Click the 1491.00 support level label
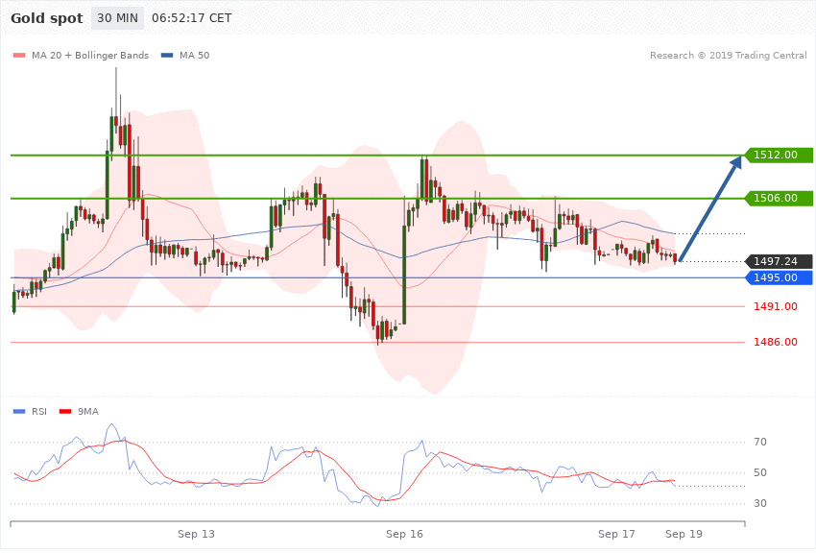This screenshot has width=816, height=553. (776, 306)
